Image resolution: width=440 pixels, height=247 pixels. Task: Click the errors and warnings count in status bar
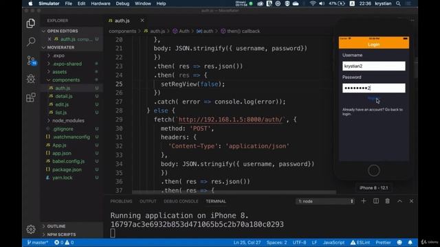(x=64, y=242)
